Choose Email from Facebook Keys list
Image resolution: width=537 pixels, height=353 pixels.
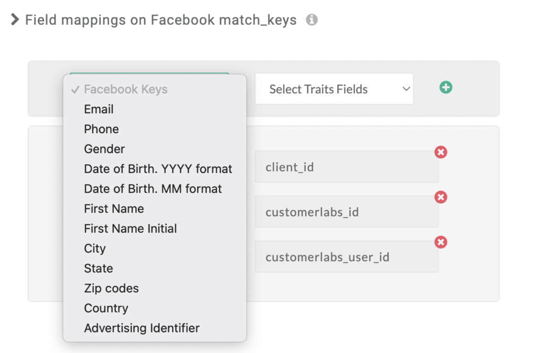click(x=155, y=109)
